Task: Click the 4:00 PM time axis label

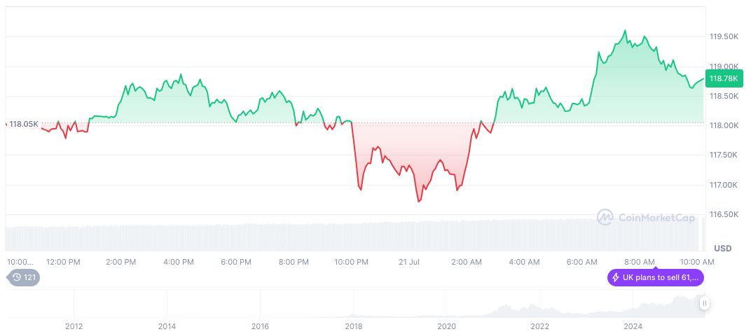Action: click(178, 262)
